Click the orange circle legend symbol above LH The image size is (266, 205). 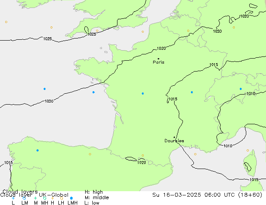tap(62, 198)
